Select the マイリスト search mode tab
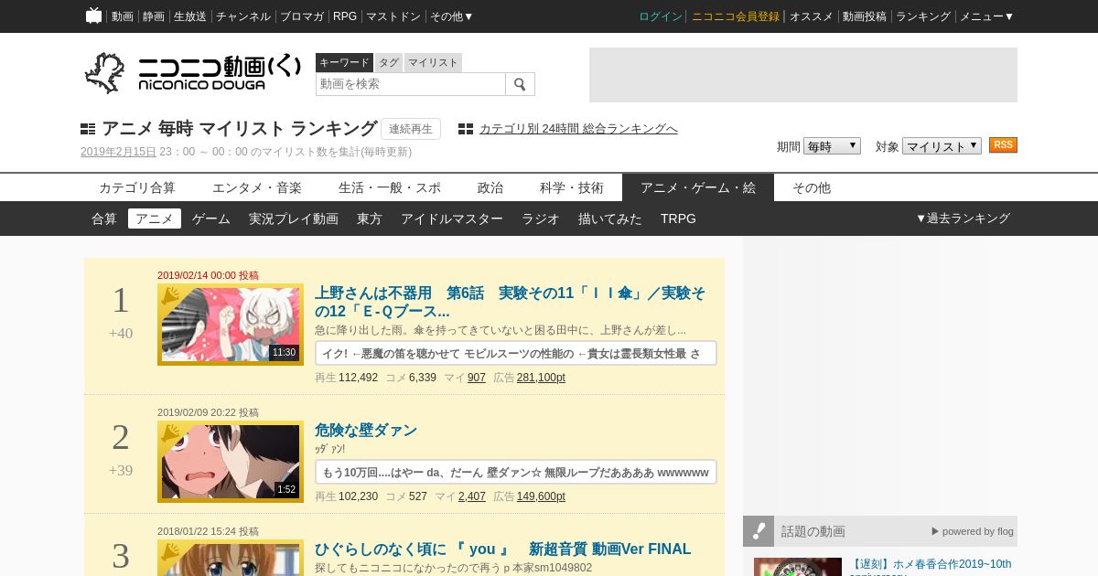Image resolution: width=1098 pixels, height=576 pixels. pos(433,62)
